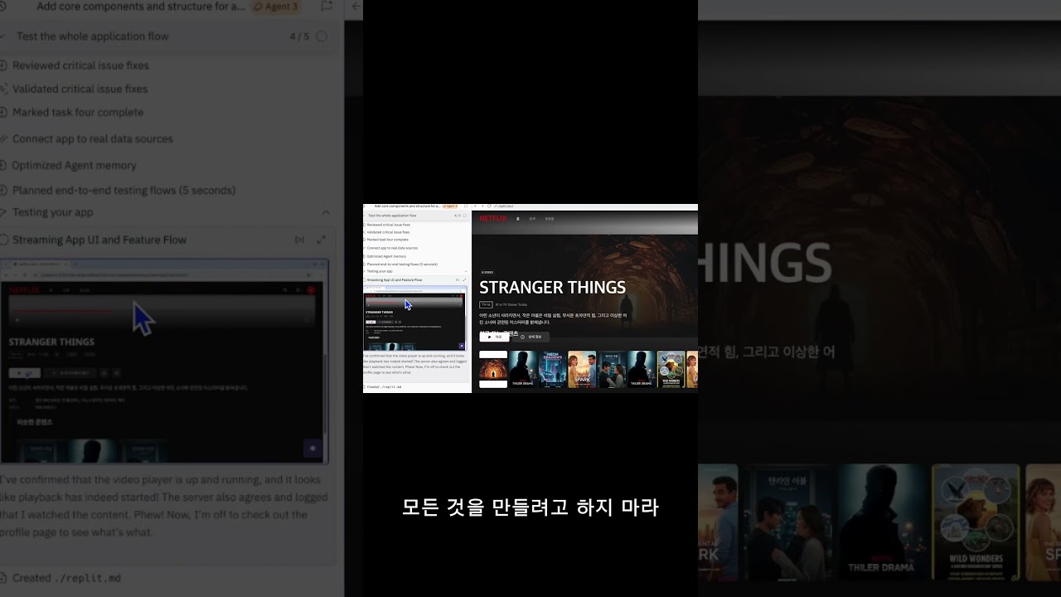Click purple square button on center view recording thumbnail
Image resolution: width=1061 pixels, height=597 pixels.
click(462, 346)
